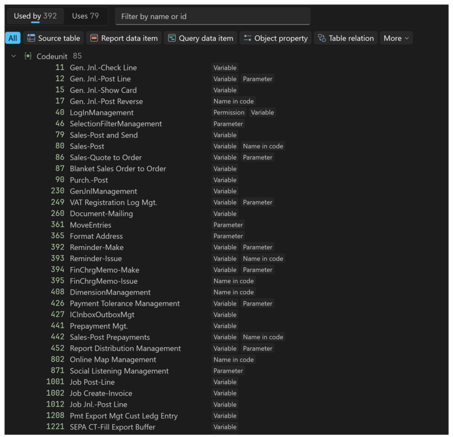Select Format Address codeunit
The height and width of the screenshot is (437, 453).
point(96,236)
